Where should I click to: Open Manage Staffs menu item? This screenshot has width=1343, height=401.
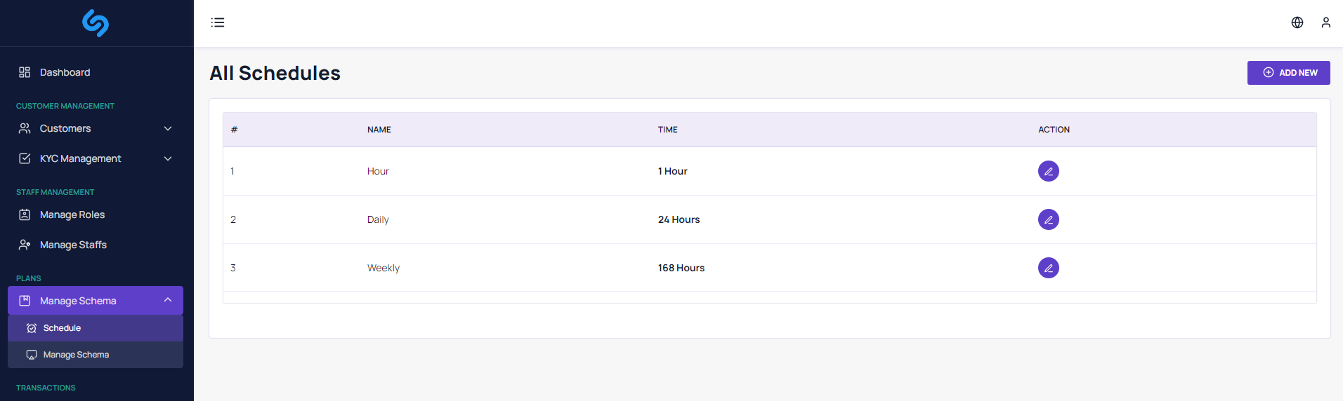point(73,245)
